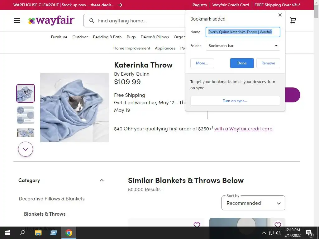Open Chrome from the taskbar
The image size is (319, 239).
[69, 233]
